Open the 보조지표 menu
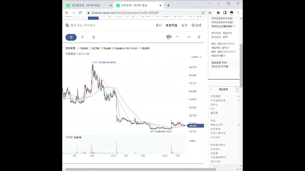 tap(172, 25)
